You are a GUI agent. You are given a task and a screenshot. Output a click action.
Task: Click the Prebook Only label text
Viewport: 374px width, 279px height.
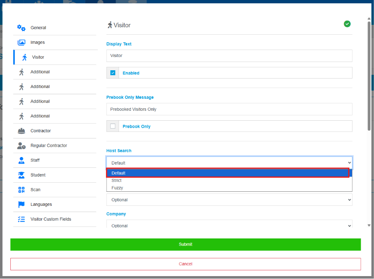[136, 126]
